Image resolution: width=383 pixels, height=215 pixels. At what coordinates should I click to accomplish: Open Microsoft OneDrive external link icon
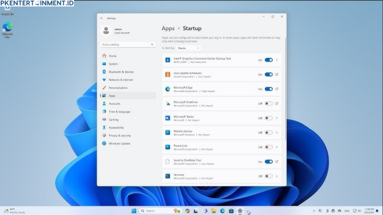(x=277, y=104)
